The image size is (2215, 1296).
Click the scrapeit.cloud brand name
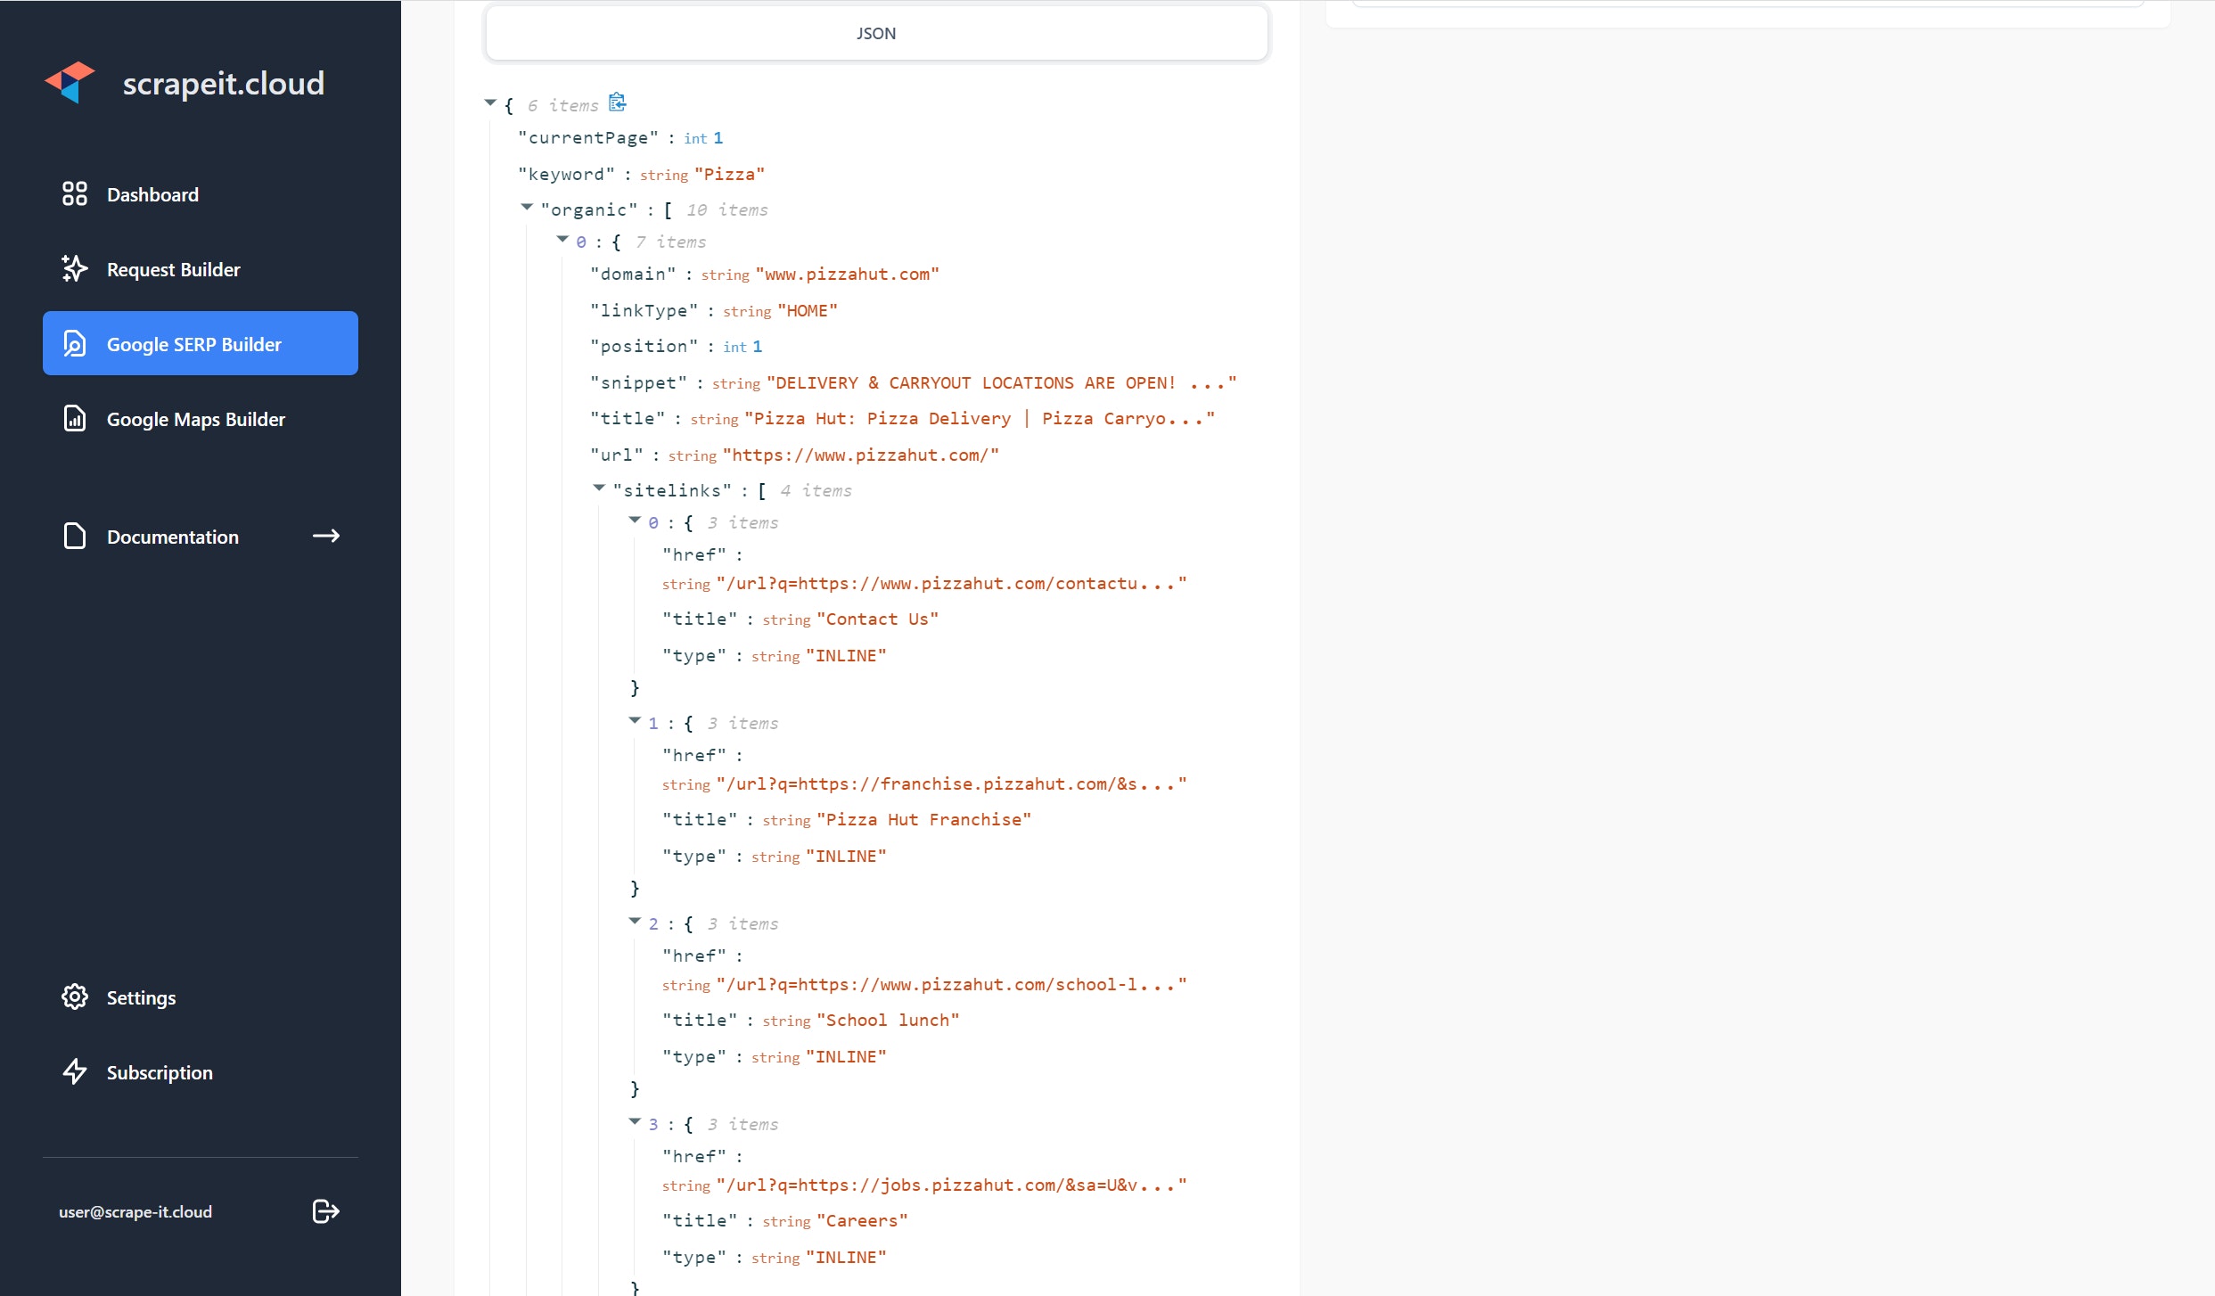point(224,83)
